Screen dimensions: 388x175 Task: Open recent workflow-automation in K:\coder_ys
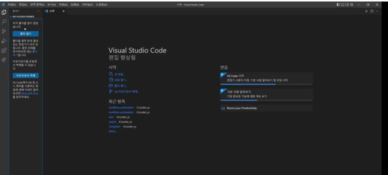click(121, 112)
